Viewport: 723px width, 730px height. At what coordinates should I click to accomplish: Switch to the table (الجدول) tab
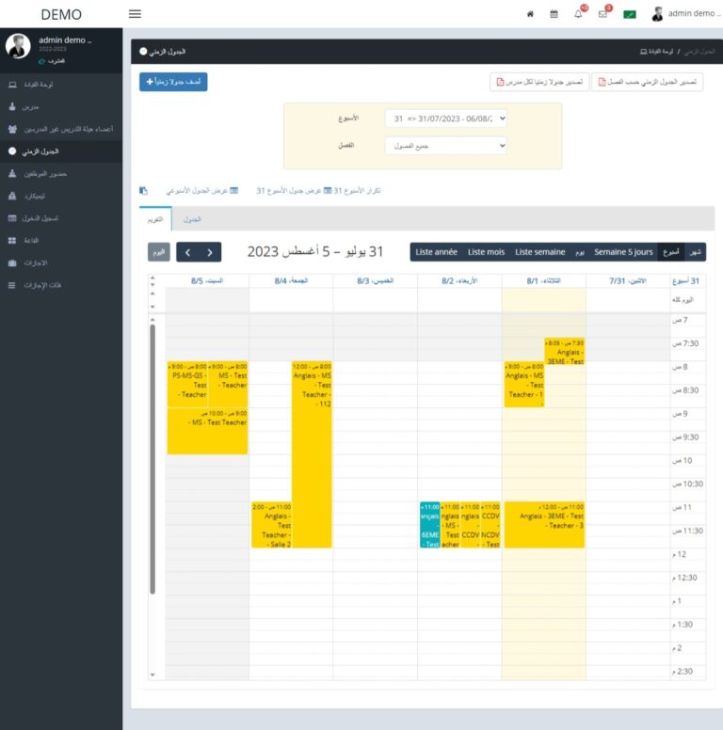coord(192,219)
